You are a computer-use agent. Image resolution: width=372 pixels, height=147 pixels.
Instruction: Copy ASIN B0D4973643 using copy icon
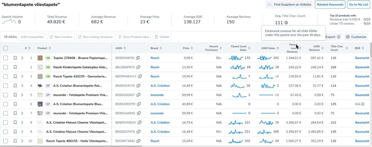(138, 141)
